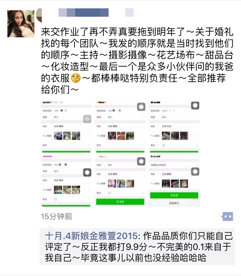The image size is (241, 276).
Task: Tap the kissing face emoji in post
Action: 76,78
